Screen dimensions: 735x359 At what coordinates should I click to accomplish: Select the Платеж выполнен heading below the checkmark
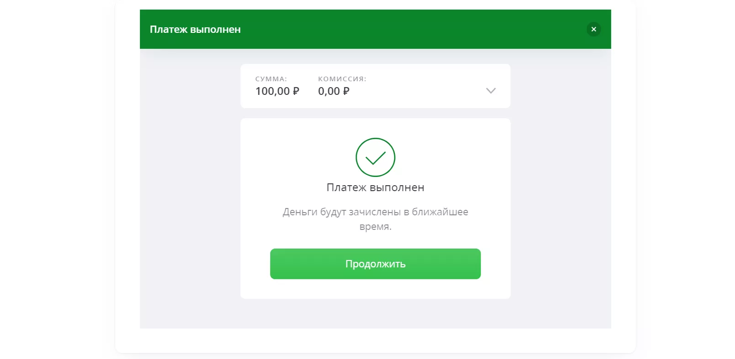click(x=375, y=187)
